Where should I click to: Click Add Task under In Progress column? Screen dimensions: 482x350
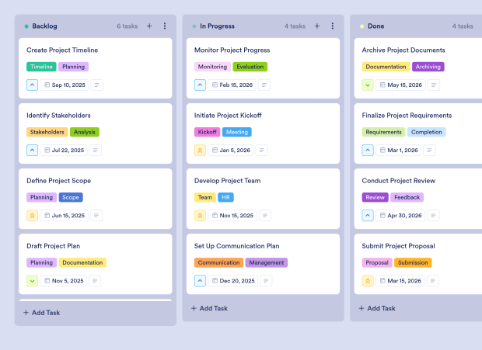tap(209, 308)
